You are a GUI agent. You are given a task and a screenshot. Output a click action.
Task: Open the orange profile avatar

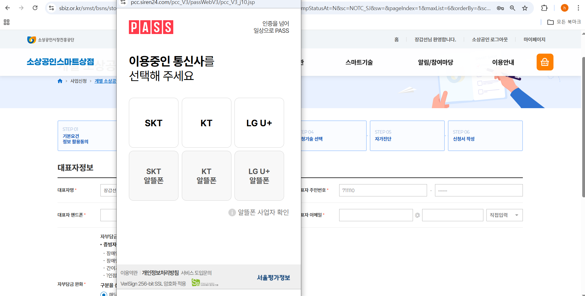[564, 8]
